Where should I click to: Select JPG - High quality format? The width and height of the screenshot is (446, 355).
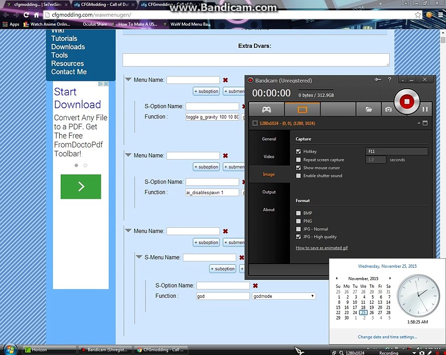tap(298, 237)
